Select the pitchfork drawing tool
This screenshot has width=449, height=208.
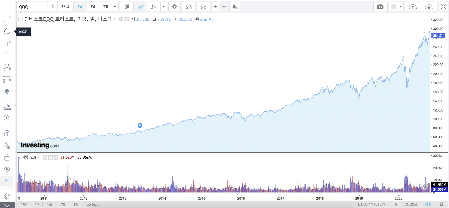(7, 32)
